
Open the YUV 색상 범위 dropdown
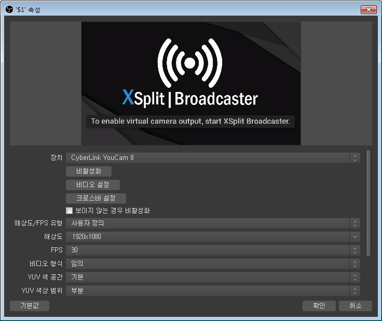point(213,291)
